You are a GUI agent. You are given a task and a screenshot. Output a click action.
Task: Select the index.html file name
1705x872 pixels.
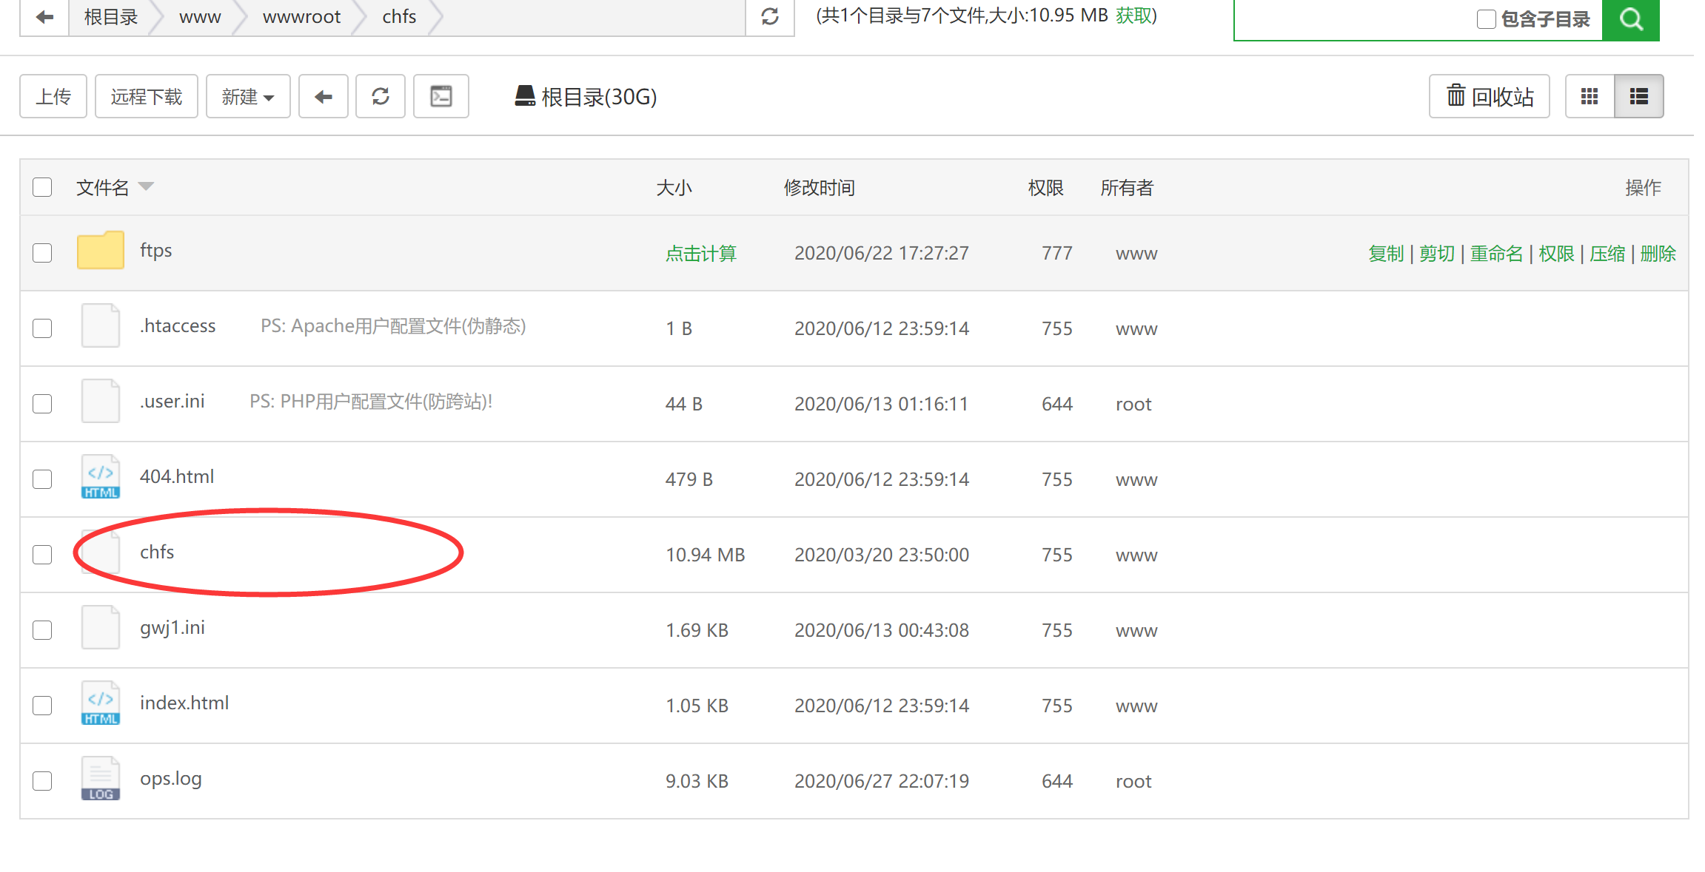184,703
